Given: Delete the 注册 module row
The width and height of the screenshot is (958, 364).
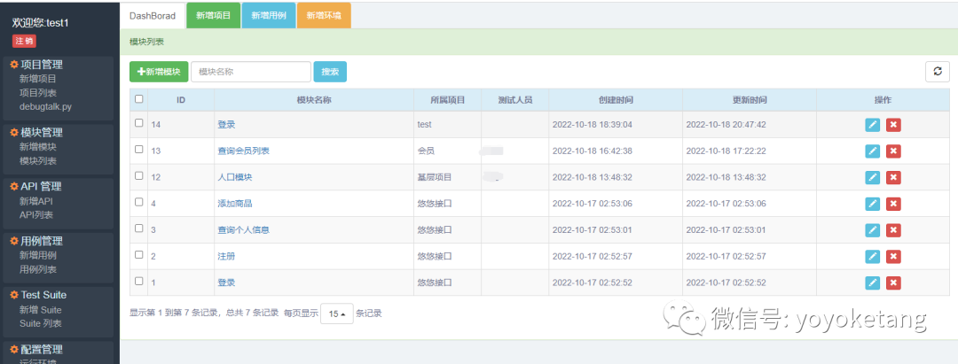Looking at the screenshot, I should tap(893, 257).
